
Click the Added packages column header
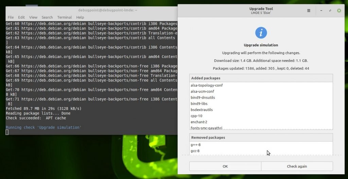coord(261,78)
